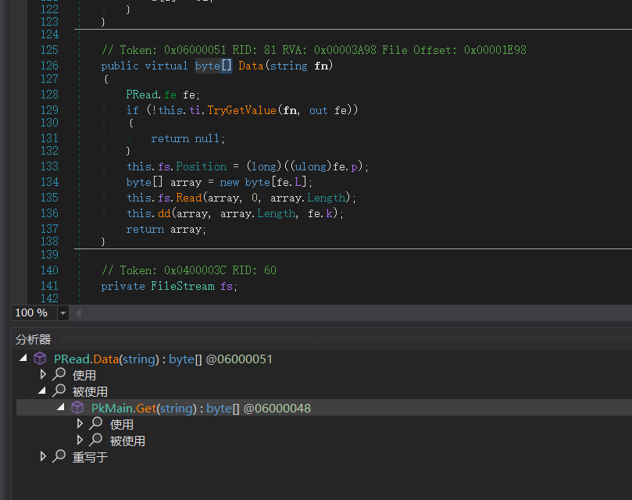632x500 pixels.
Task: Collapse the PRead.Data root tree node
Action: [x=23, y=358]
